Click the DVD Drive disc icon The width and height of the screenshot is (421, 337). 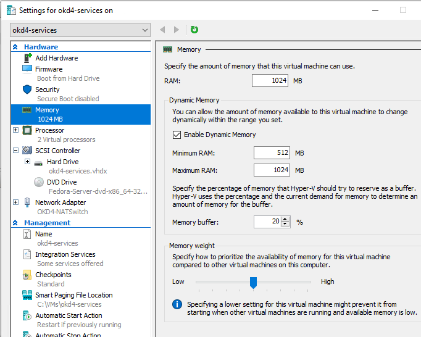tap(39, 182)
